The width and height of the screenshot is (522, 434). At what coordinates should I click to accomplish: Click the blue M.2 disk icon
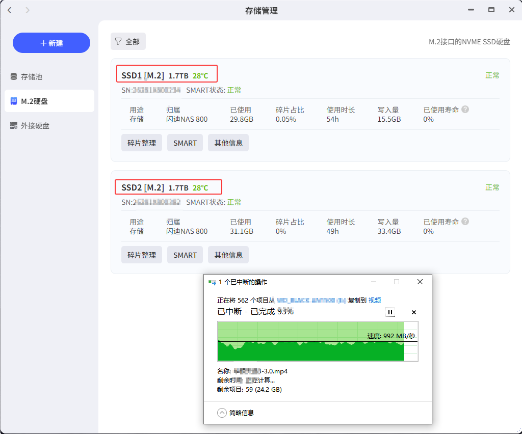click(14, 101)
